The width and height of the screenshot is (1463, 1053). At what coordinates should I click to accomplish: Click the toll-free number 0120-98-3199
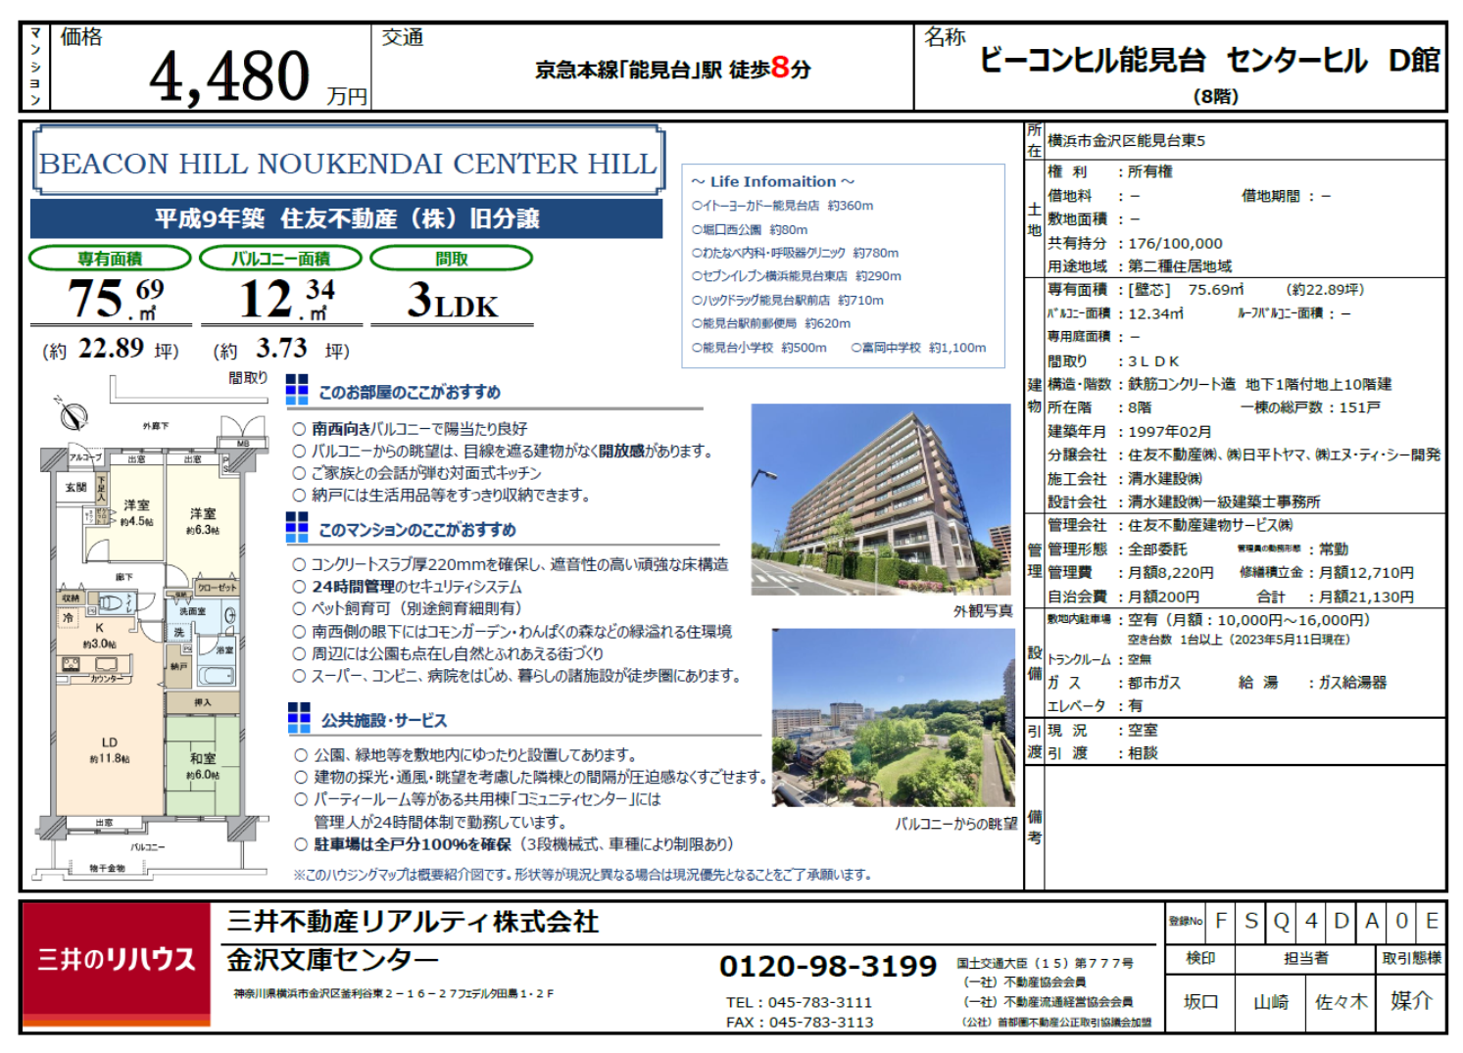[x=827, y=967]
